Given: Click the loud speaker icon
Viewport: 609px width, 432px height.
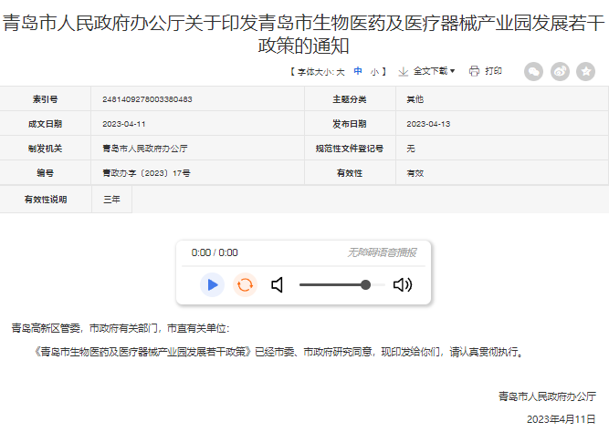Looking at the screenshot, I should click(x=403, y=284).
